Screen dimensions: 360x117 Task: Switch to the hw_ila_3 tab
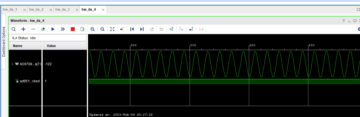(62, 10)
